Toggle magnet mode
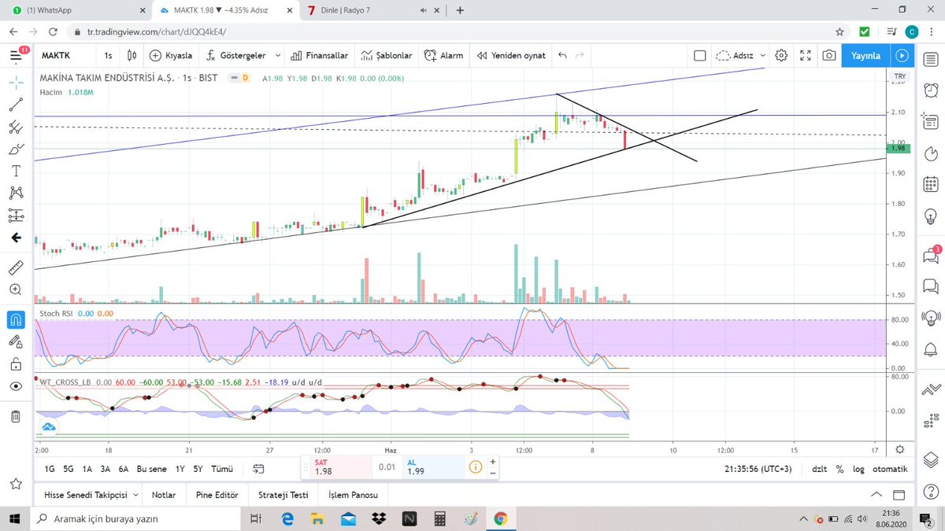 pyautogui.click(x=16, y=319)
